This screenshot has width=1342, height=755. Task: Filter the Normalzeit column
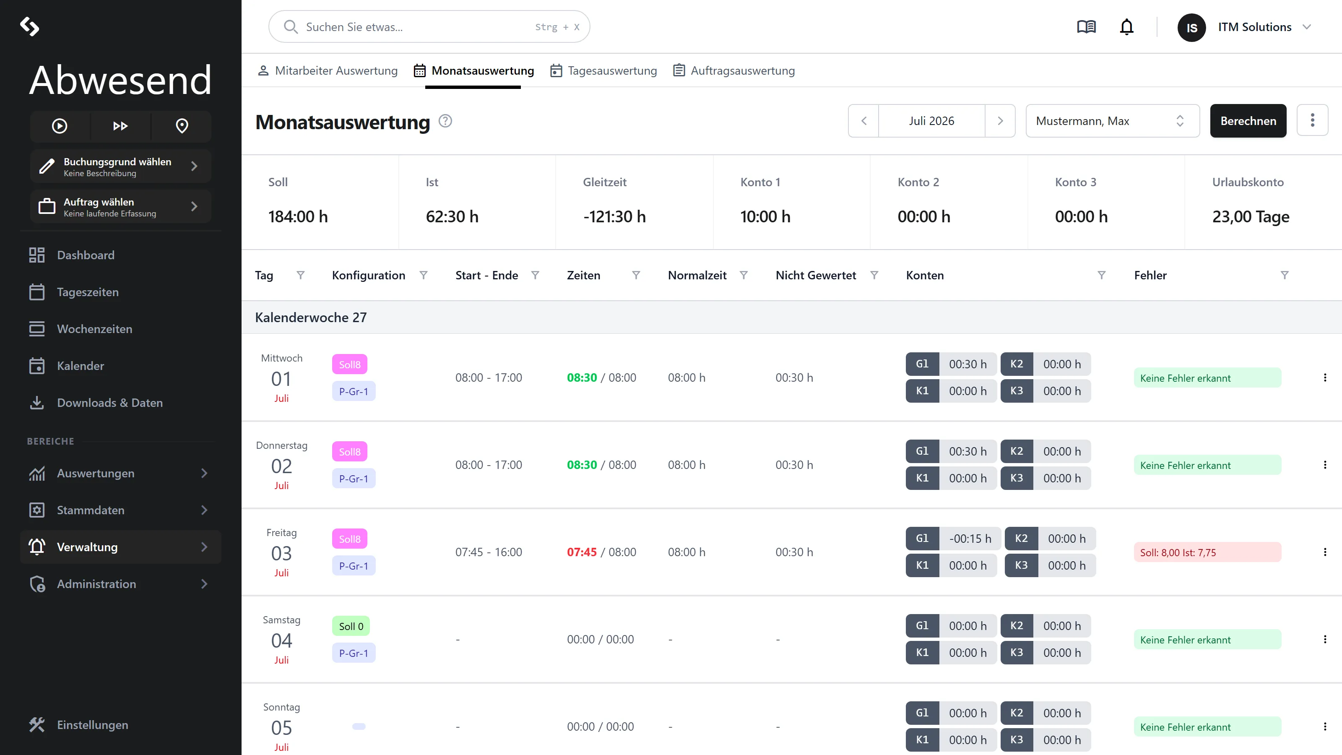pyautogui.click(x=744, y=275)
